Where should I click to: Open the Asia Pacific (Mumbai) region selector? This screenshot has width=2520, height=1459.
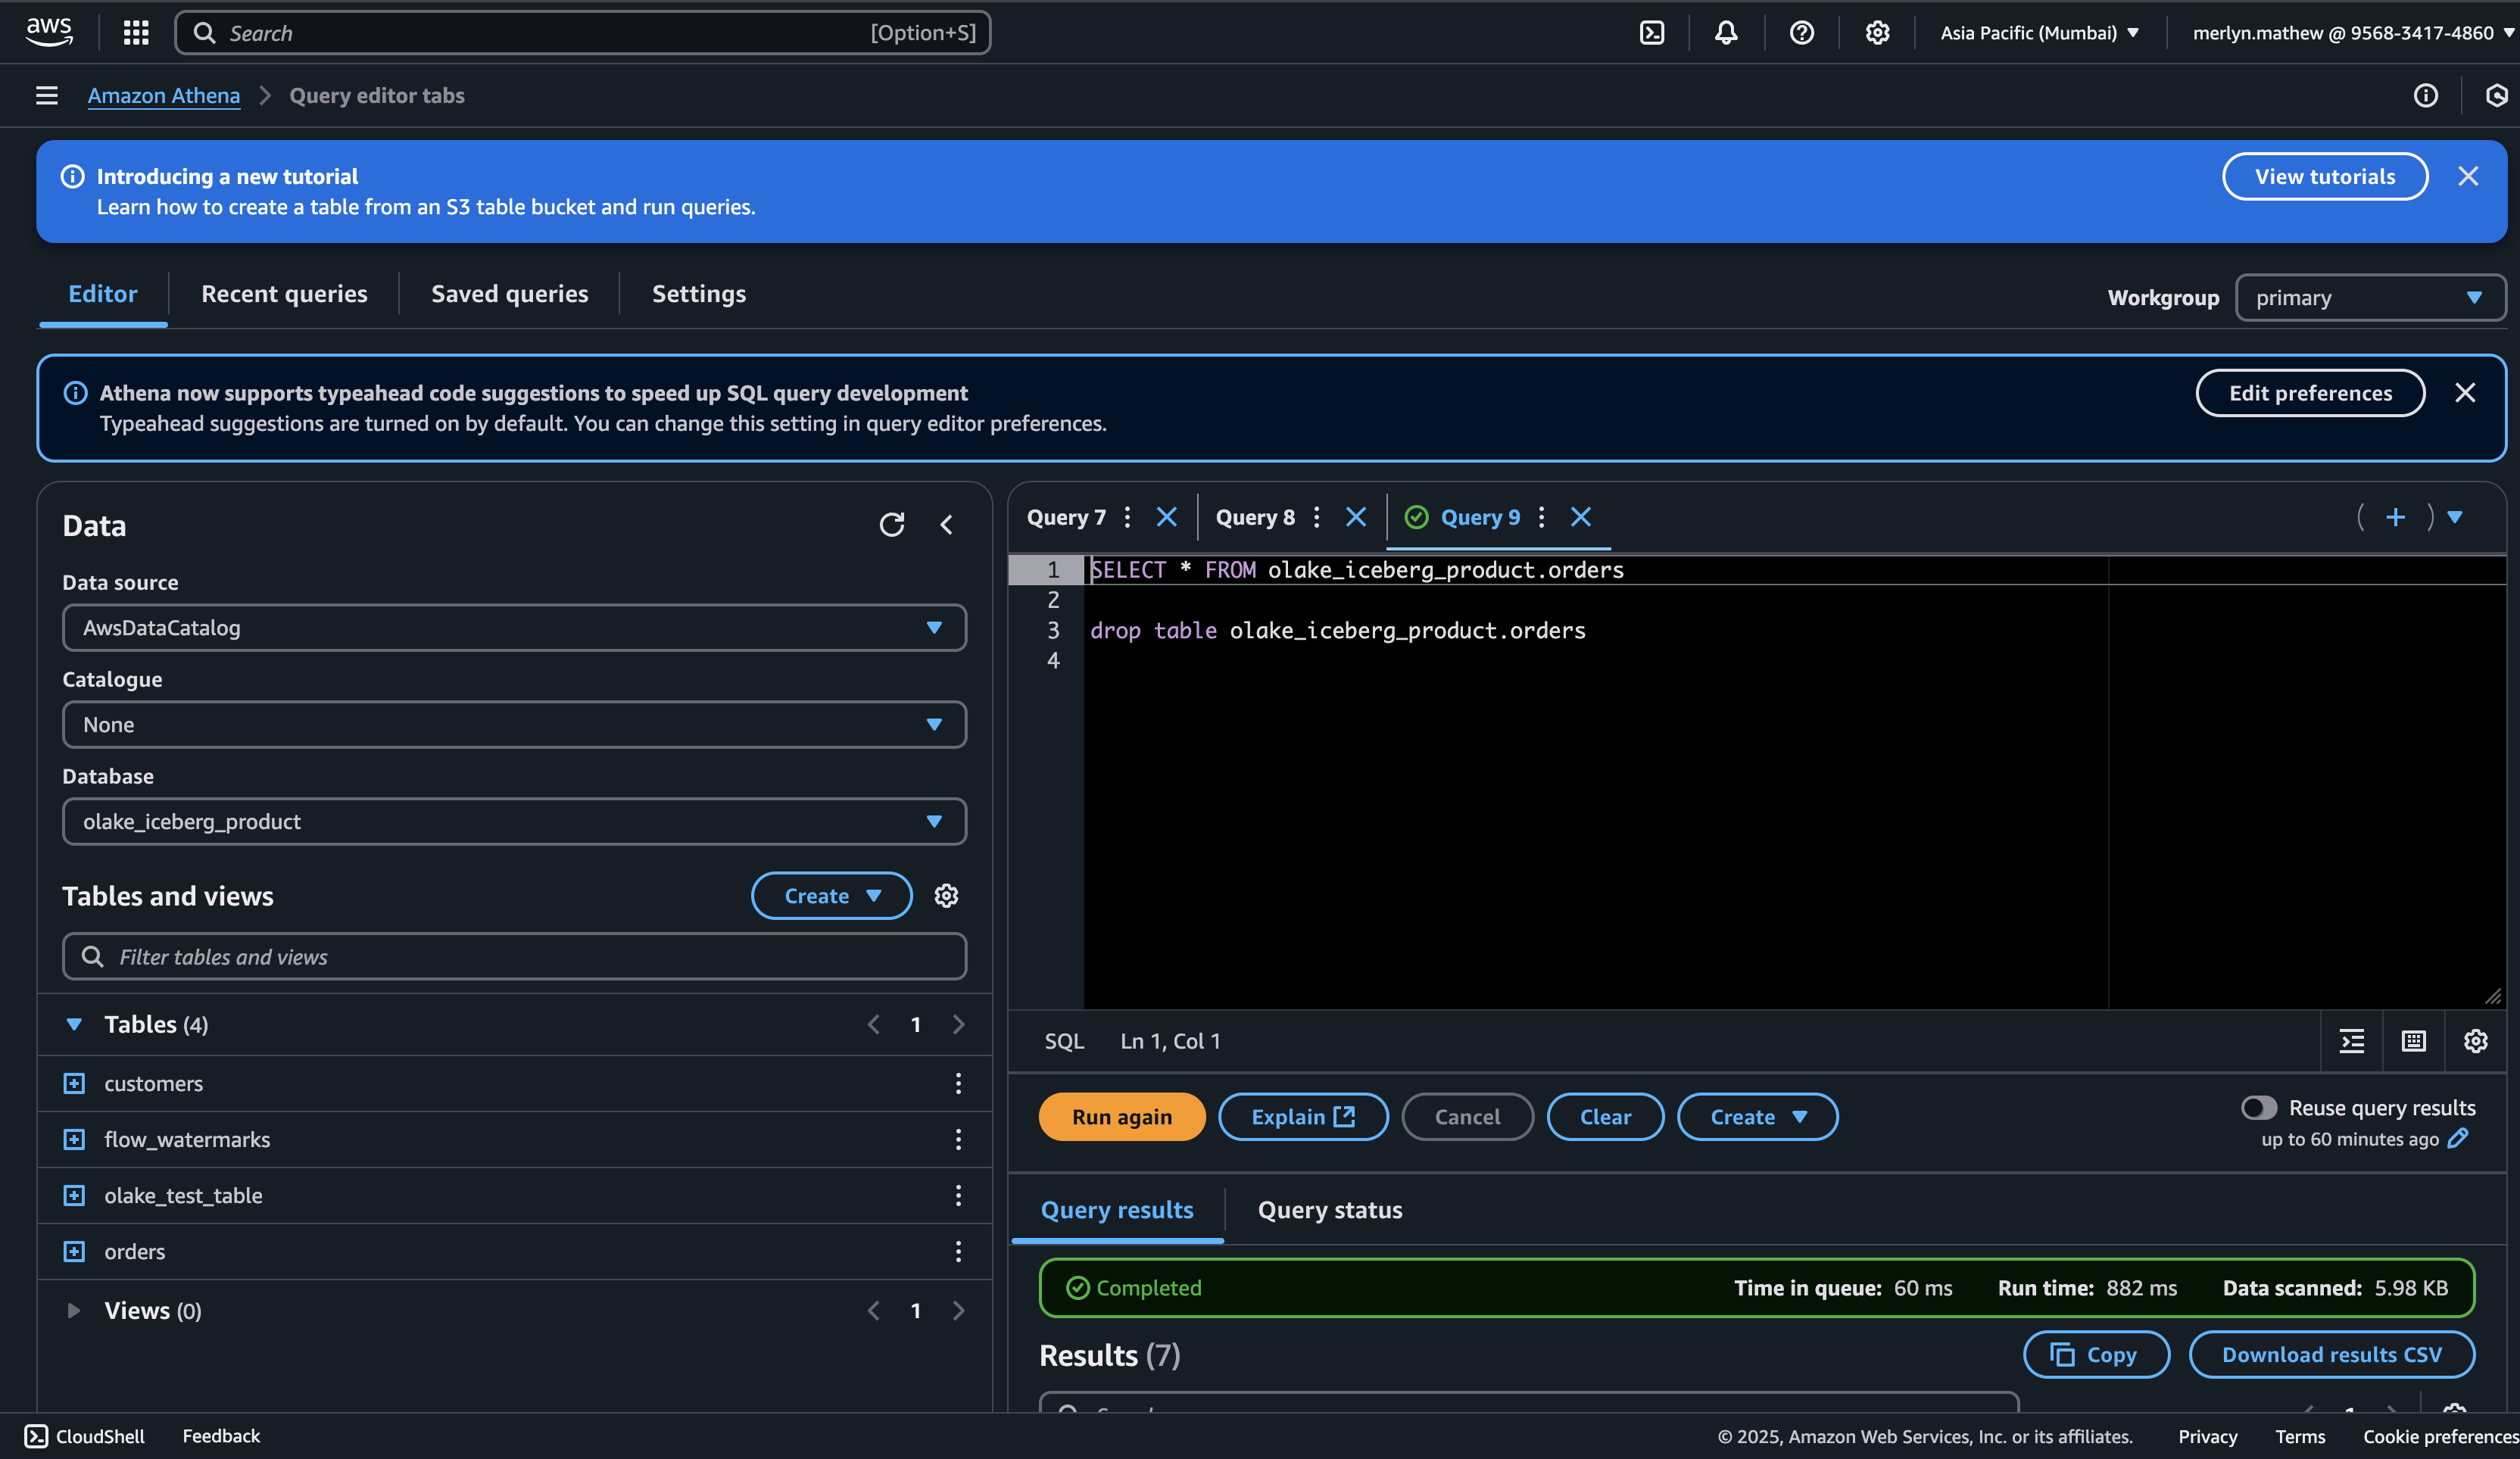pos(2040,33)
